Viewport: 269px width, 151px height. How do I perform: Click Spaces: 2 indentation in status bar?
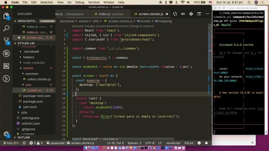134,143
